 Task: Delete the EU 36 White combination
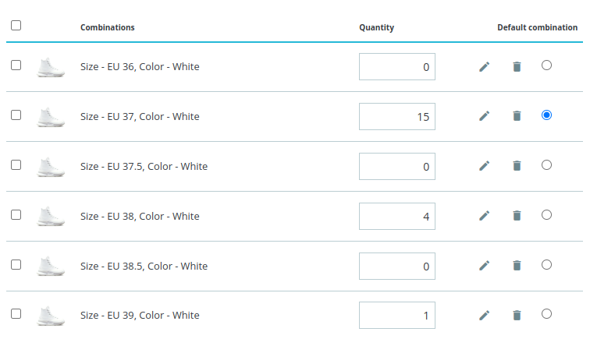pos(517,66)
